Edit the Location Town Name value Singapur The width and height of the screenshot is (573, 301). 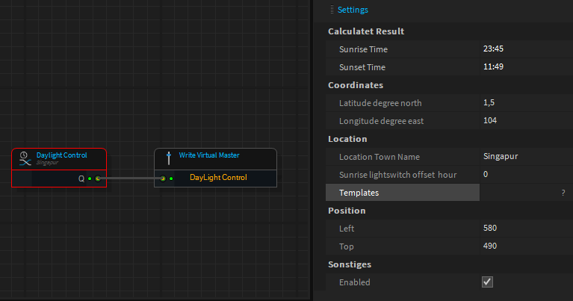pos(523,157)
